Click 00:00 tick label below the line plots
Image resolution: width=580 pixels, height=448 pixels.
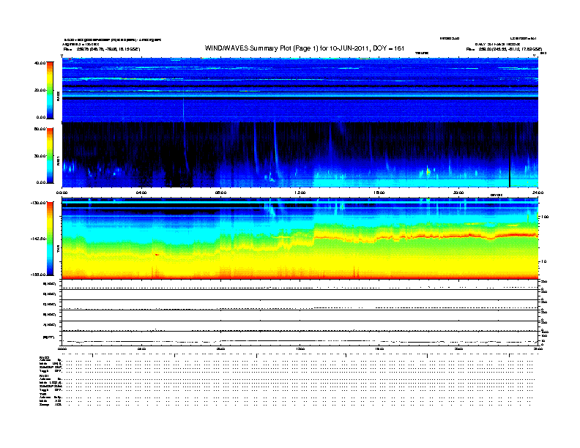[62, 348]
